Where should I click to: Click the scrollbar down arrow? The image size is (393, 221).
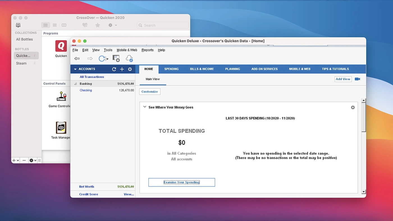click(364, 192)
